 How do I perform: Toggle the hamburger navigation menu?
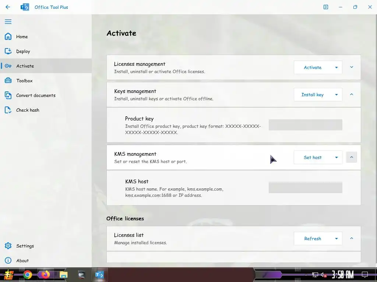point(8,22)
